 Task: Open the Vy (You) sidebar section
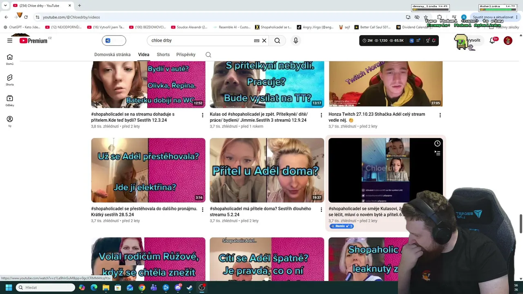(x=10, y=121)
